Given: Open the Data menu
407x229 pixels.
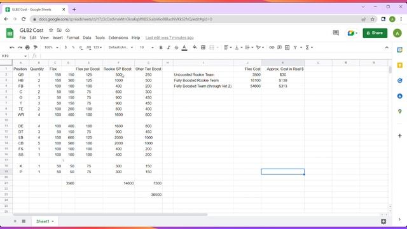Looking at the screenshot, I should tap(87, 38).
